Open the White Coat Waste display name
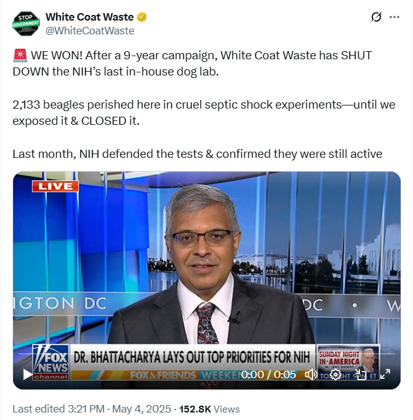This screenshot has height=420, width=413. click(89, 17)
